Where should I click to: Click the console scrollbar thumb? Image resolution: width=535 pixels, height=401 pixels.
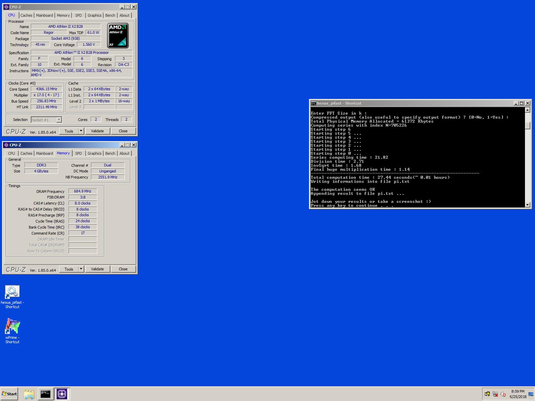click(528, 126)
